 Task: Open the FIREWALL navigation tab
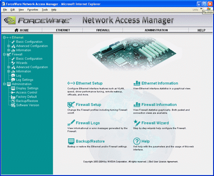(x=103, y=30)
